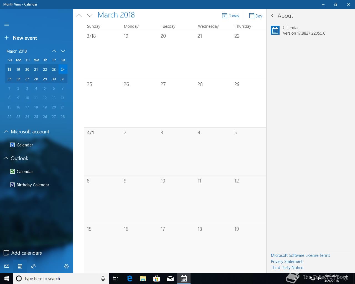
Task: Click taskbar clock showing 3/24/2018
Action: pyautogui.click(x=331, y=278)
